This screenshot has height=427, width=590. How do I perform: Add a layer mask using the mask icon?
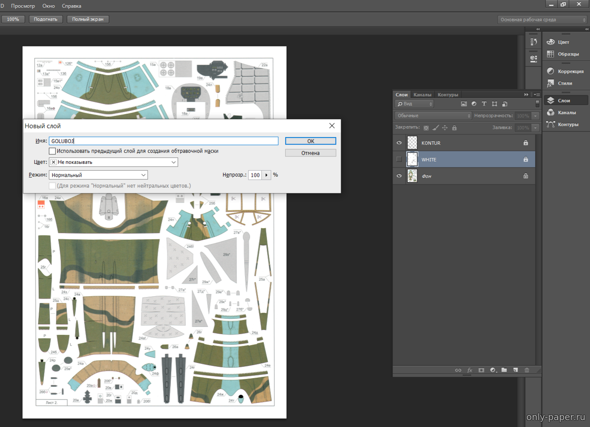pos(481,370)
